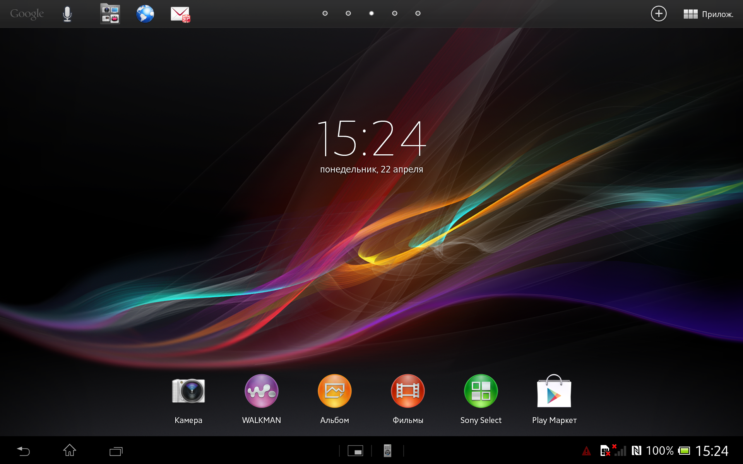
Task: Open the email envelope icon
Action: pyautogui.click(x=180, y=14)
